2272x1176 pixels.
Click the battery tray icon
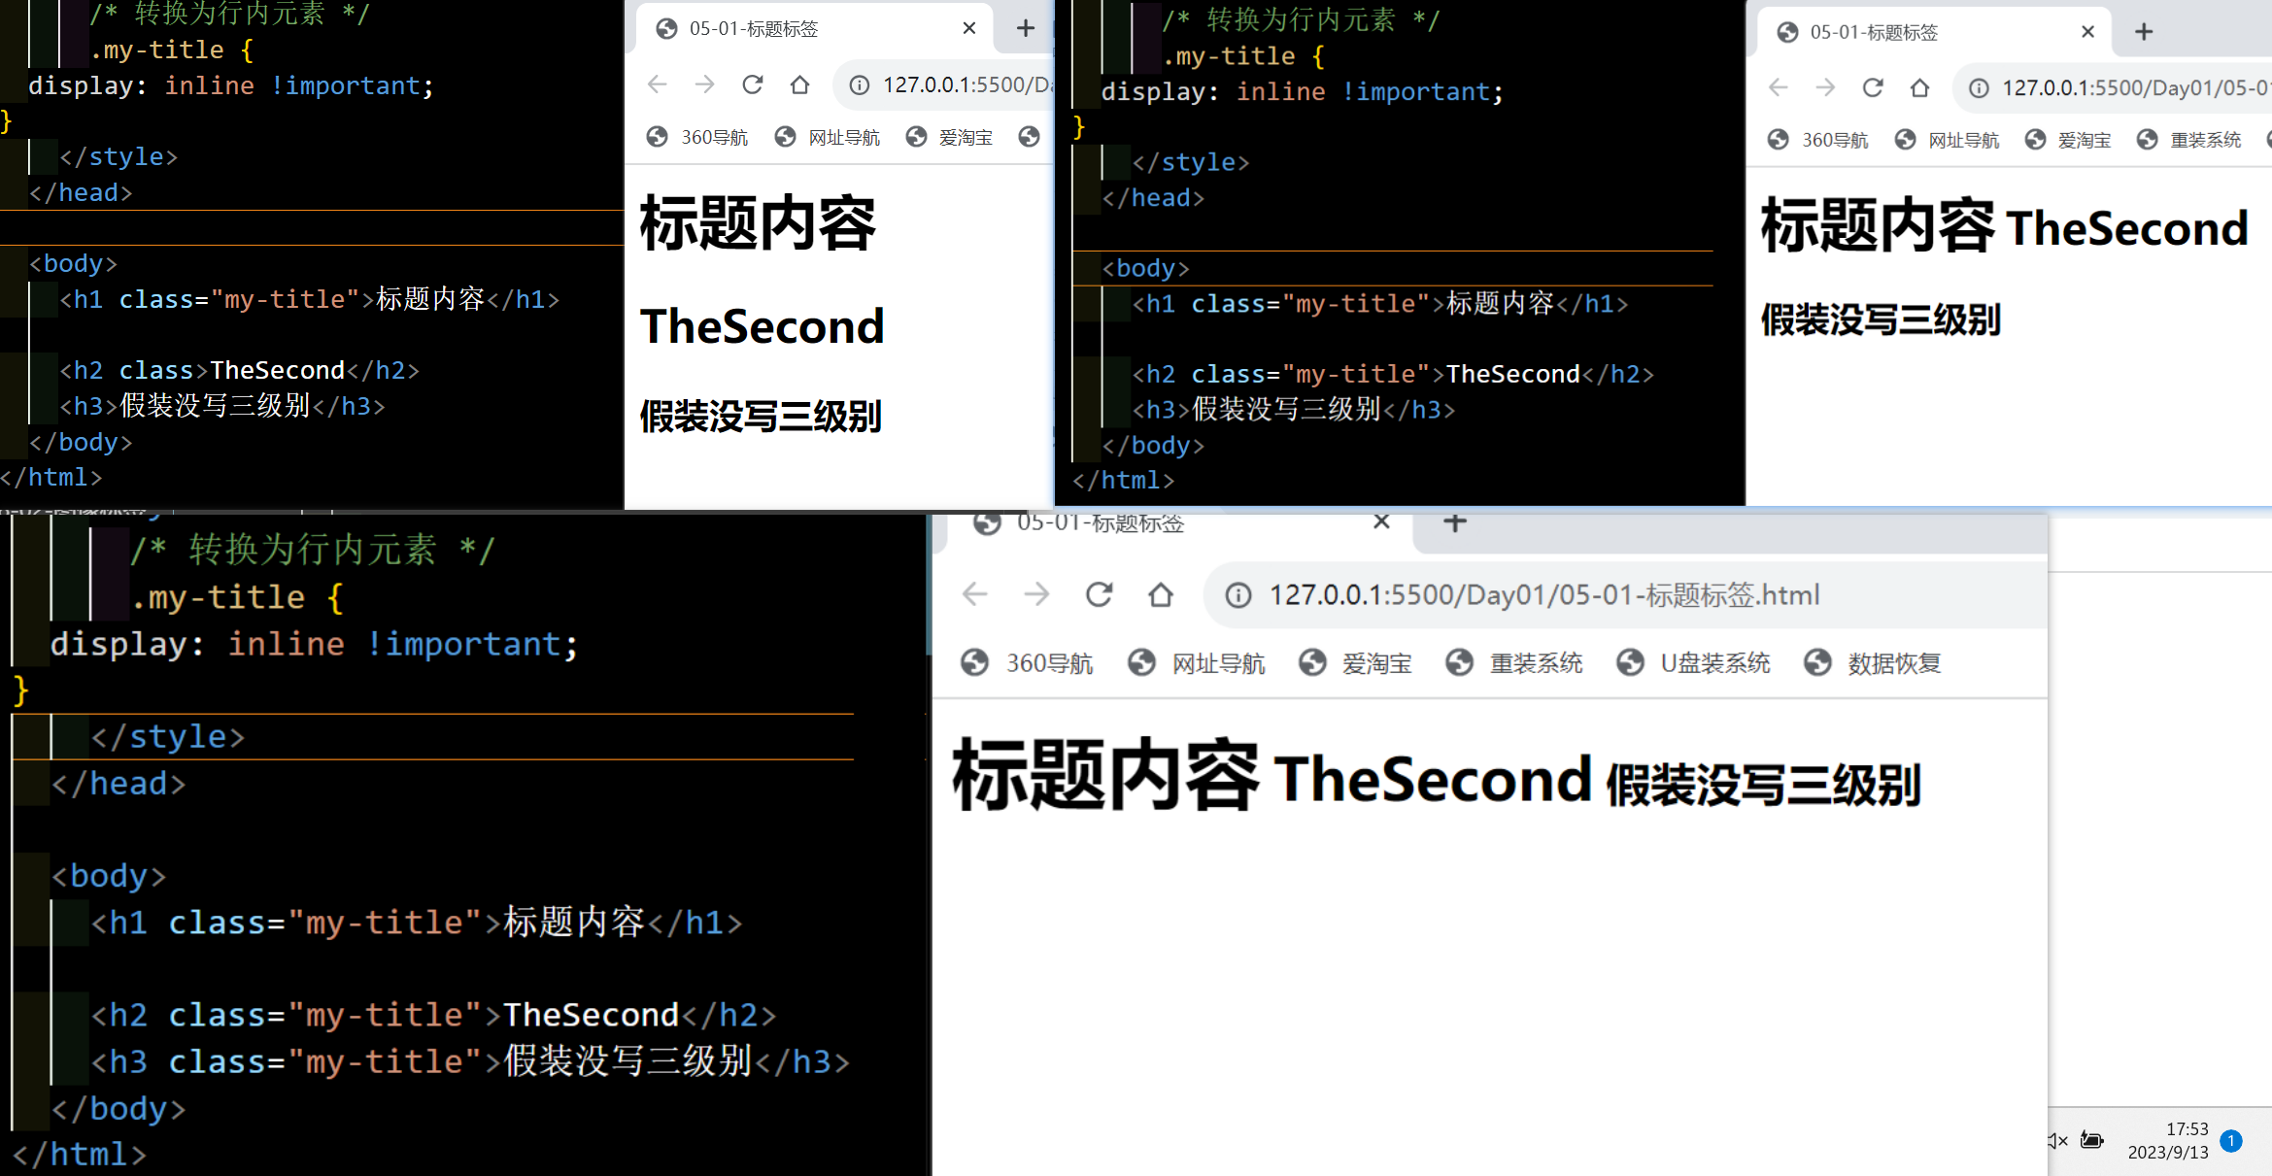click(2092, 1141)
